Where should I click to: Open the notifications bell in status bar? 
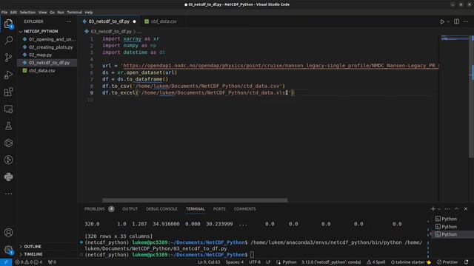(x=466, y=262)
